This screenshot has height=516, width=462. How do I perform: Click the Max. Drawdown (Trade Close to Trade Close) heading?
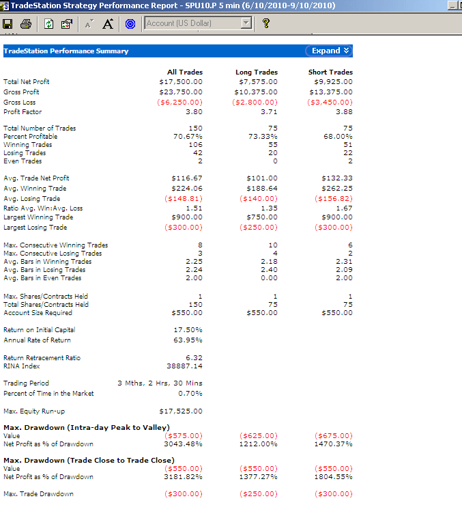pyautogui.click(x=89, y=461)
